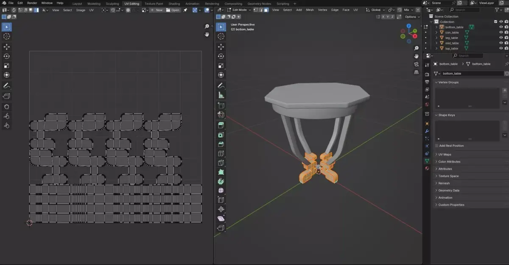Enable Add Rest Position checkbox
The width and height of the screenshot is (509, 265).
point(436,146)
